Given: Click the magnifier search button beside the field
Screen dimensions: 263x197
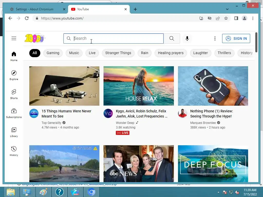Looking at the screenshot, I should (x=172, y=38).
